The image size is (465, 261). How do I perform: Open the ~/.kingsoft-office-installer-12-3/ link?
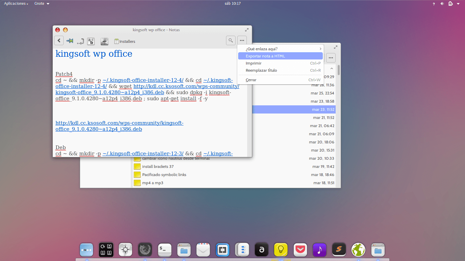coord(143,154)
